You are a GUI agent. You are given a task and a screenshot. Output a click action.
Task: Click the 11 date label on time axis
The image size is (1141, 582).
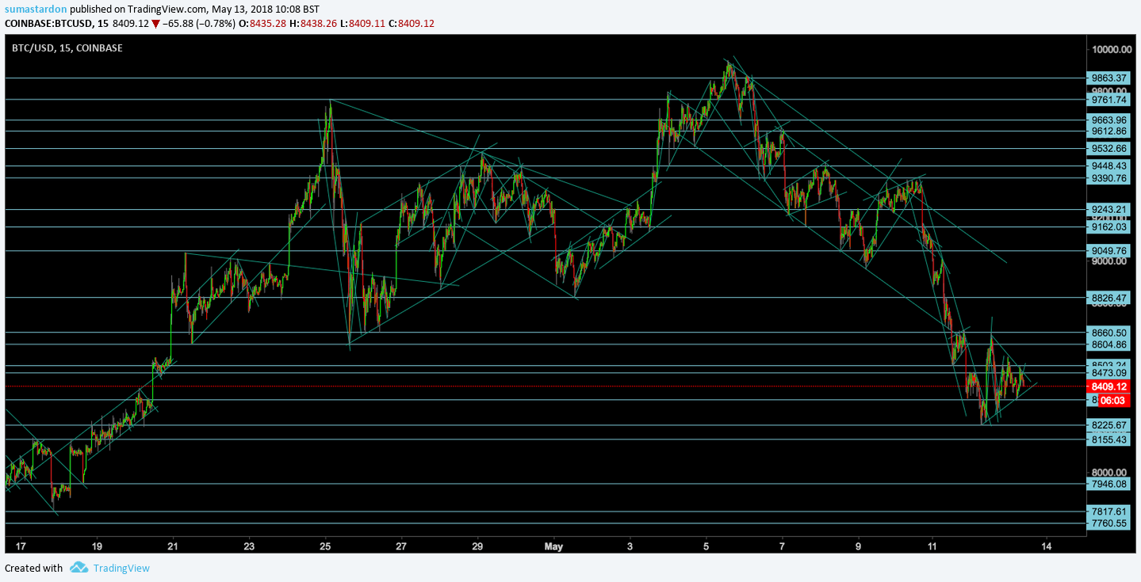(x=932, y=546)
